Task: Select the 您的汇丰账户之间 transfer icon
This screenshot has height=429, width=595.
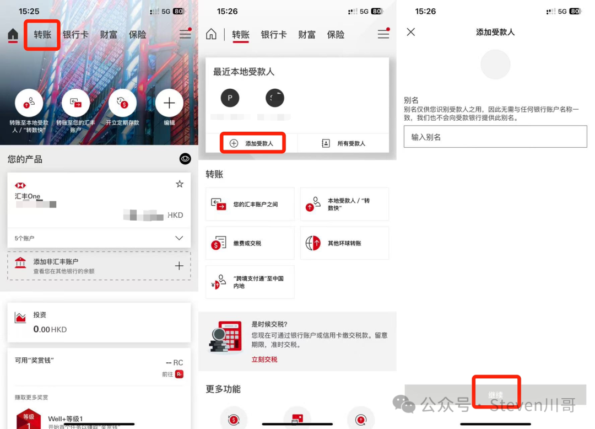Action: (250, 204)
